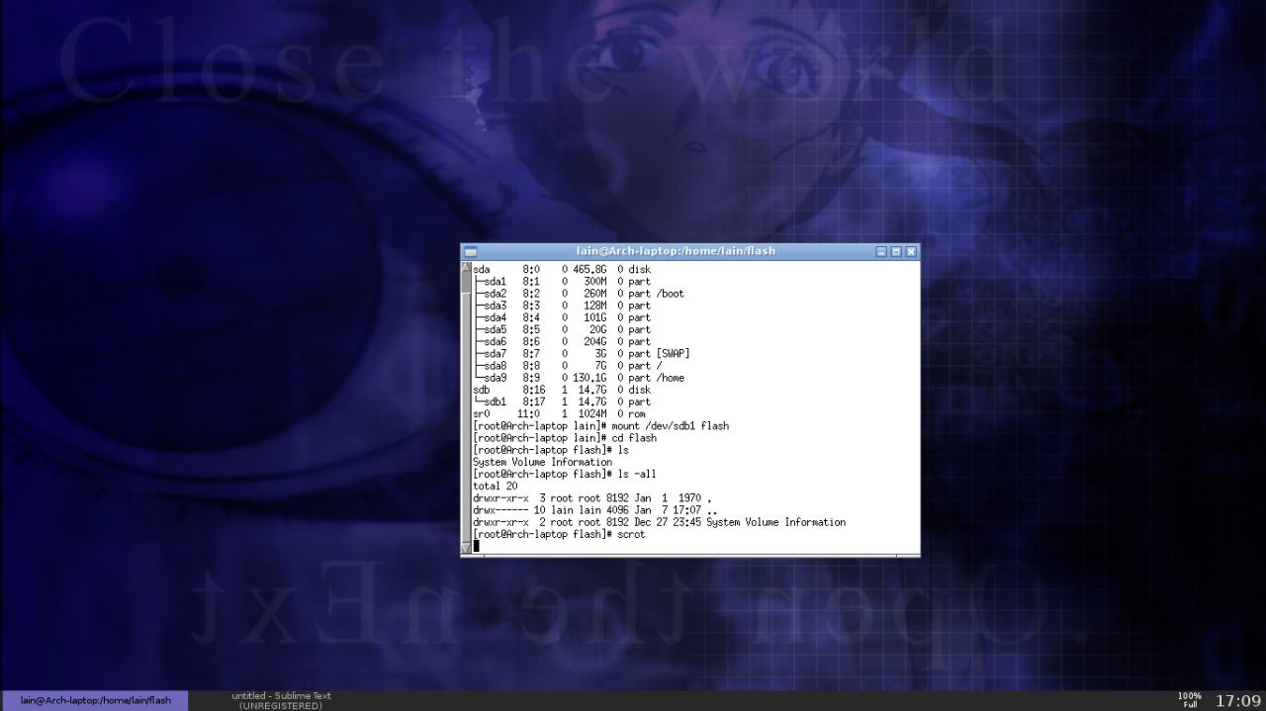Click the terminal title bar text

pos(676,251)
